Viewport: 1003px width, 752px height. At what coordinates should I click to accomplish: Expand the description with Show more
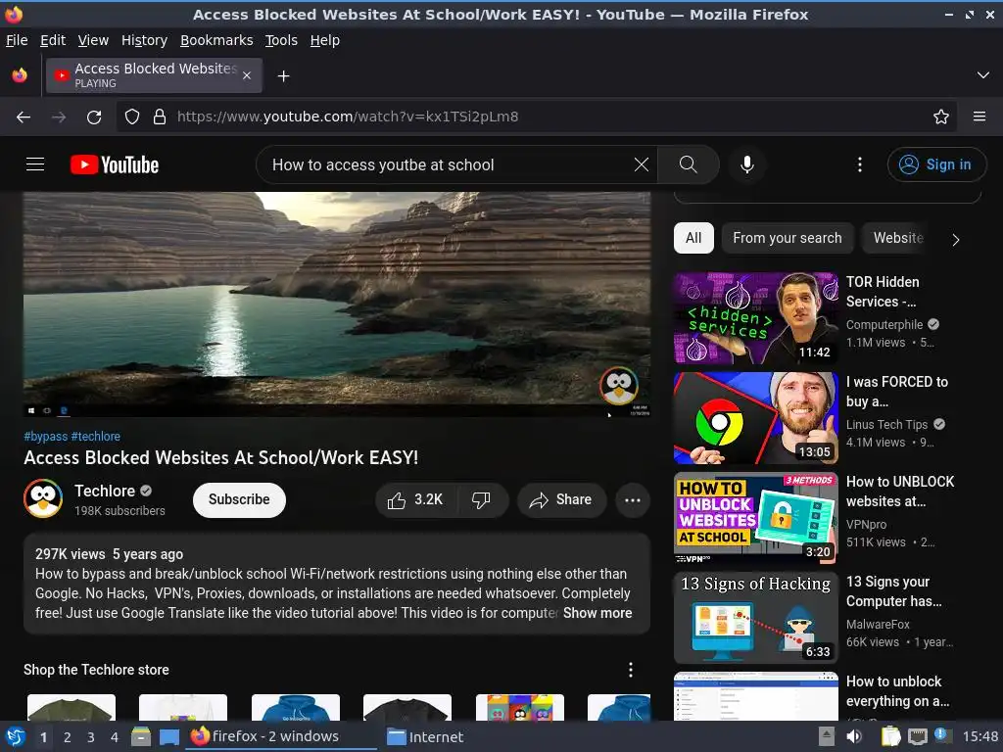597,613
